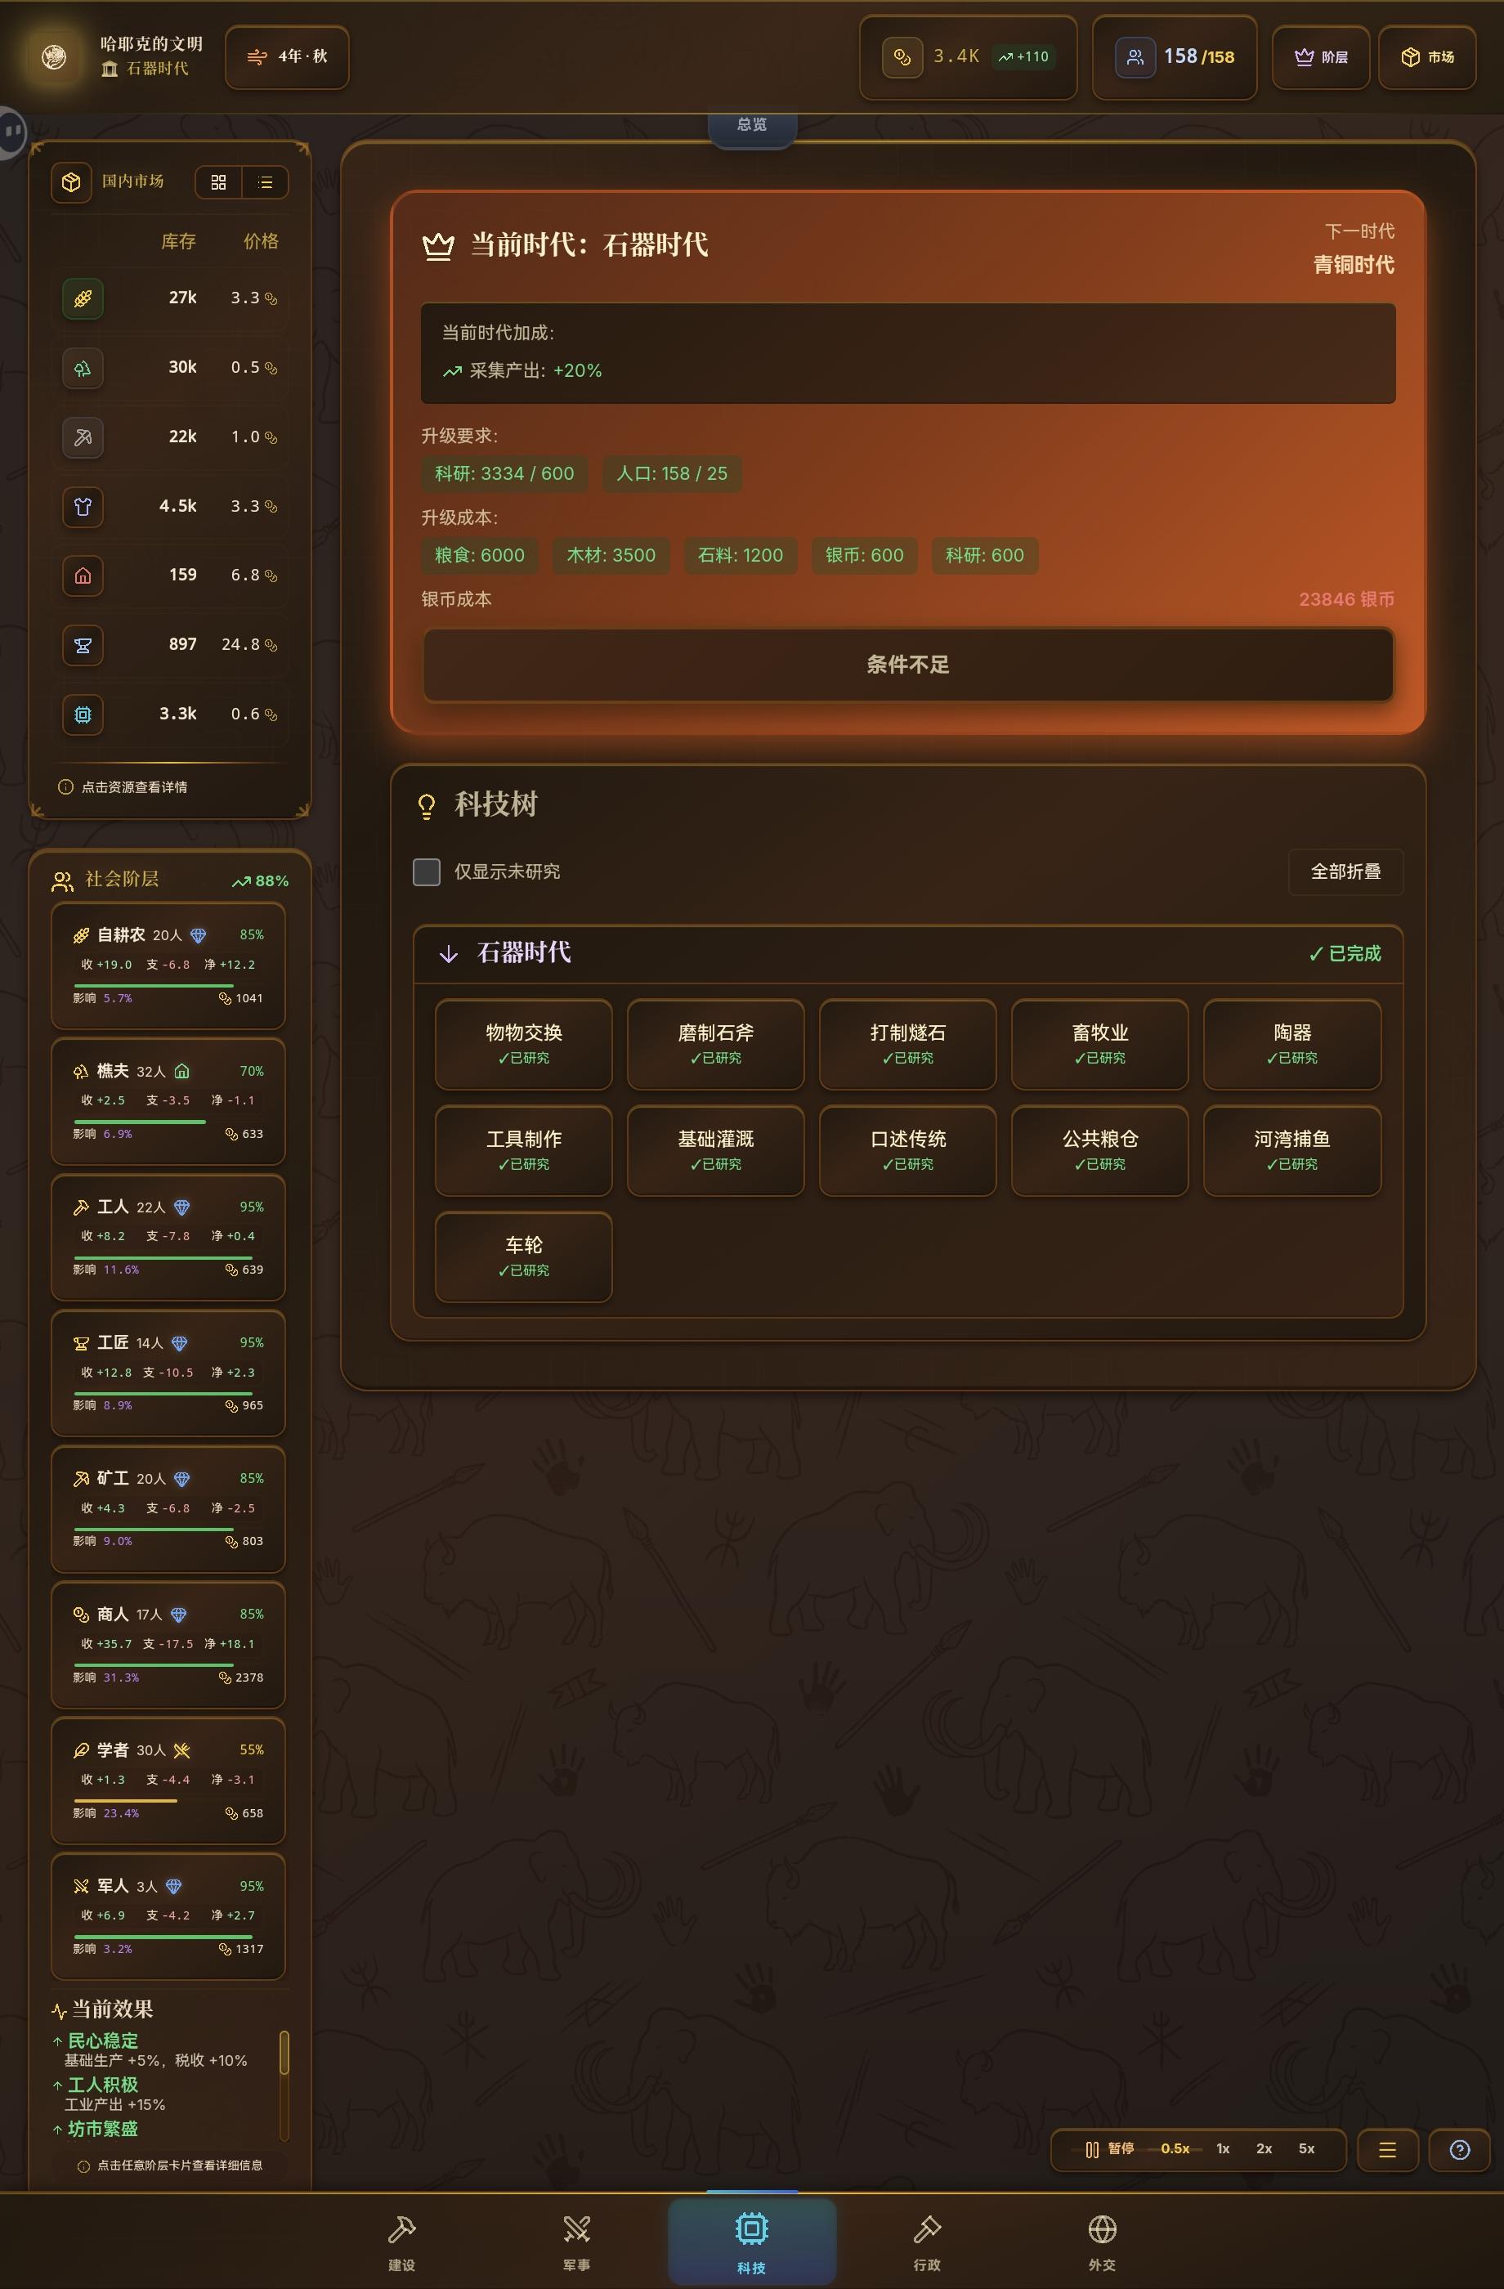This screenshot has width=1504, height=2289.
Task: Open the science chip icon beside 3.3k
Action: (83, 714)
